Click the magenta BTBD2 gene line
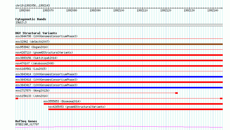This screenshot has height=130, width=230. (119, 127)
